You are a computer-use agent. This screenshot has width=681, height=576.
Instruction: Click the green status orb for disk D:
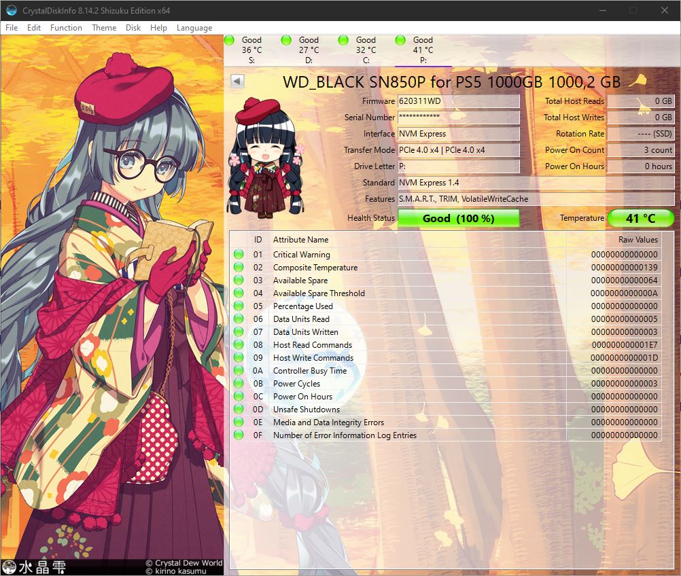[286, 40]
